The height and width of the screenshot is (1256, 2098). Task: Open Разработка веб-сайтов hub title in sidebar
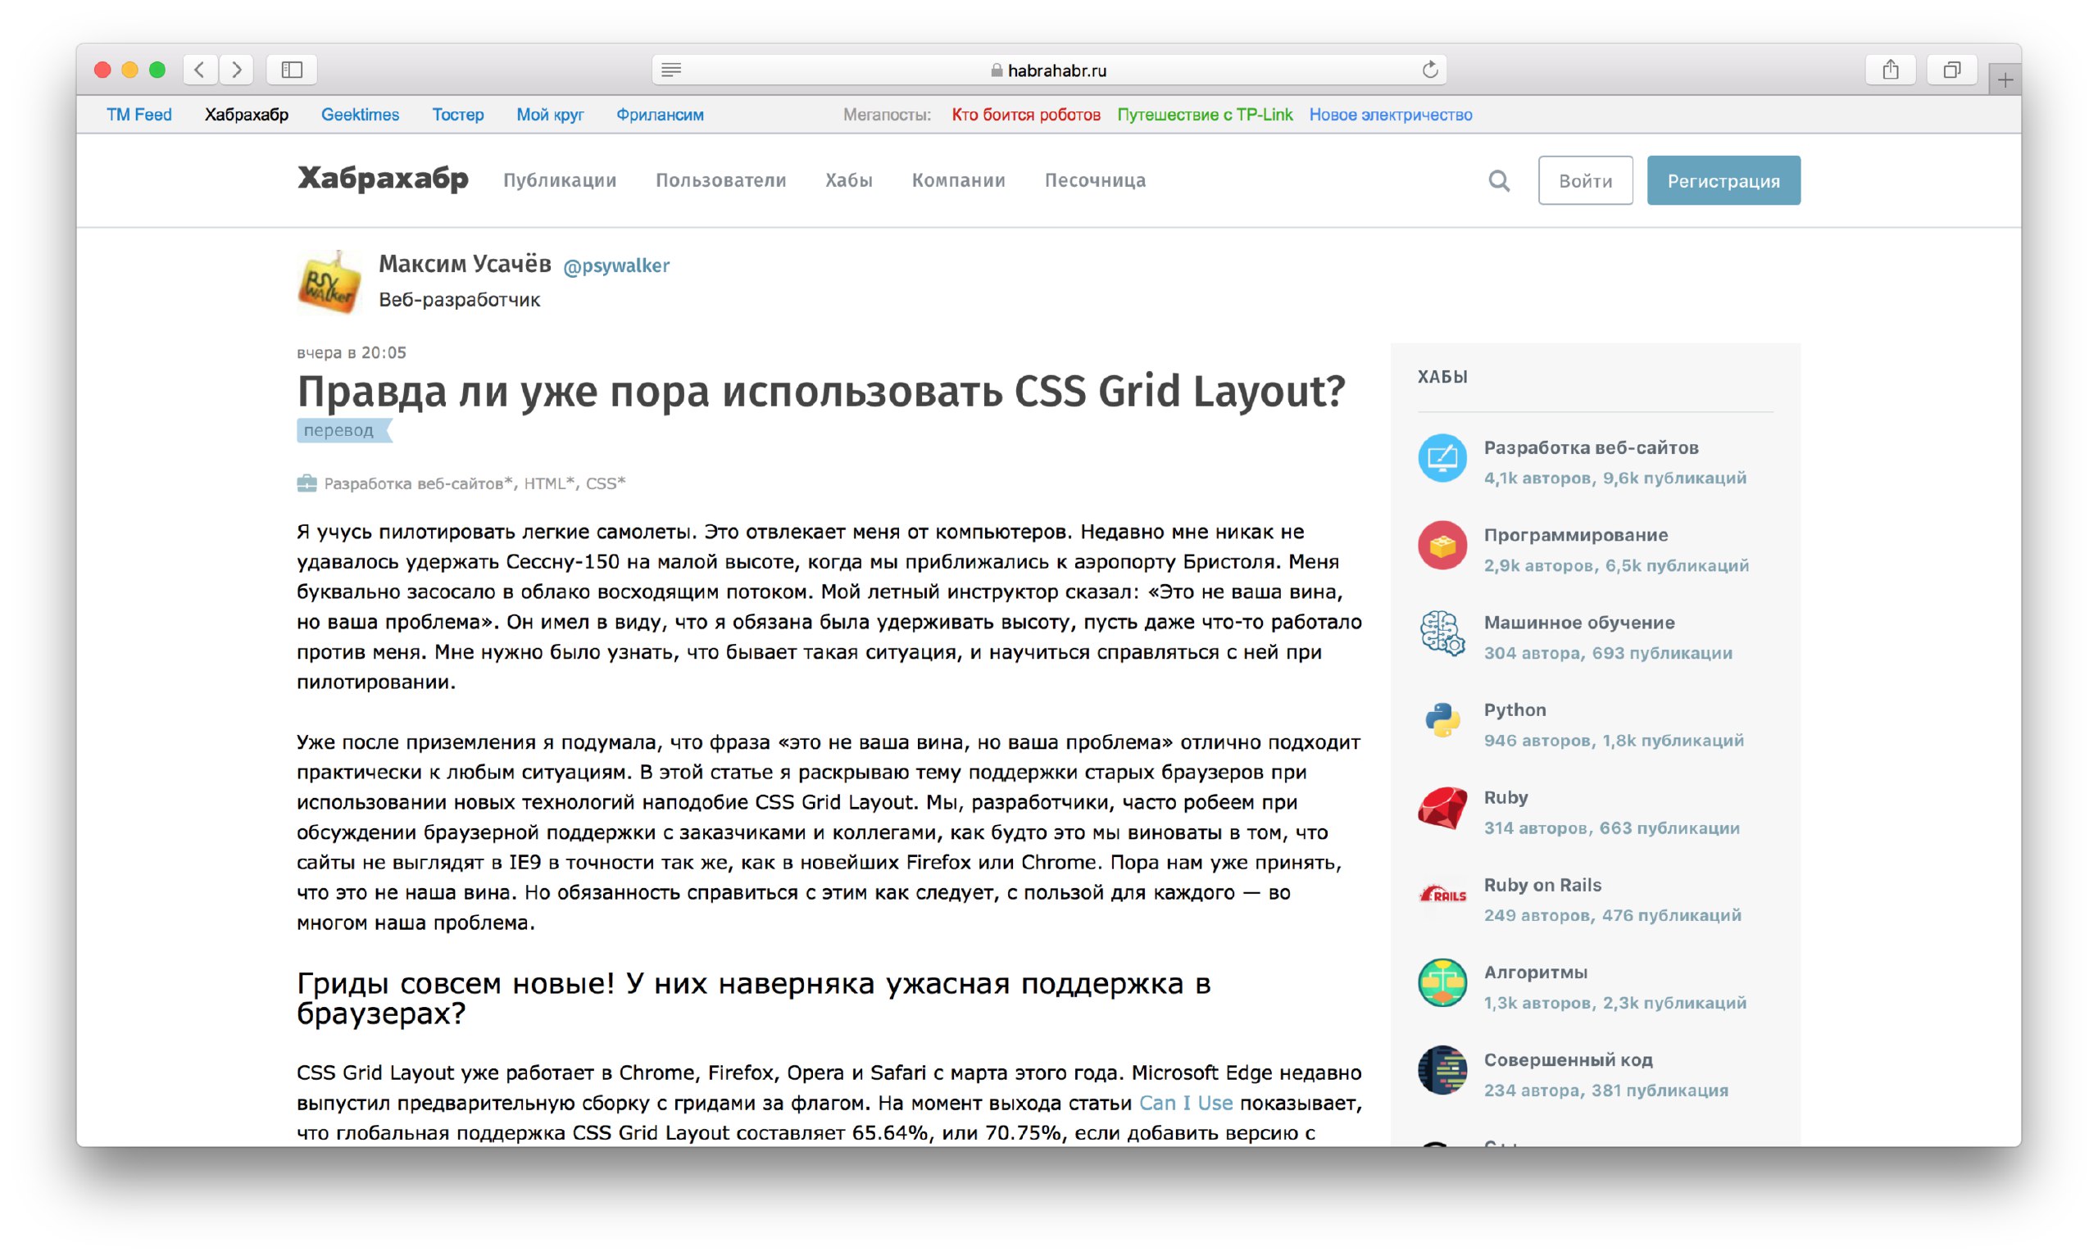1591,447
